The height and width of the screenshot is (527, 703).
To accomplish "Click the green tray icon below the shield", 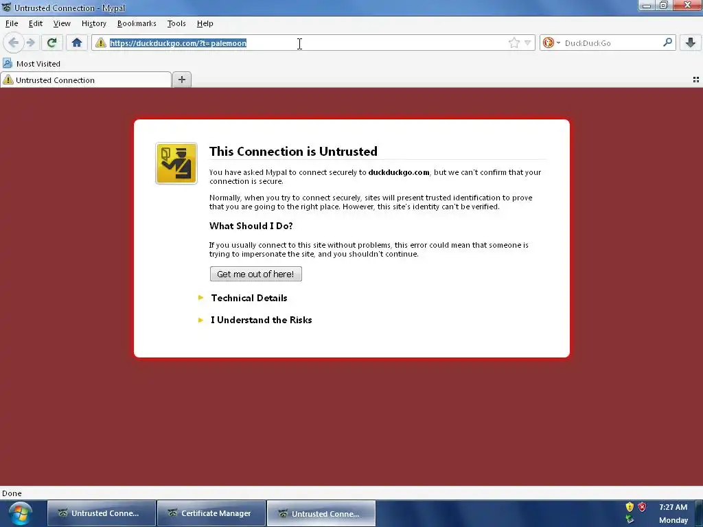I will pyautogui.click(x=630, y=519).
